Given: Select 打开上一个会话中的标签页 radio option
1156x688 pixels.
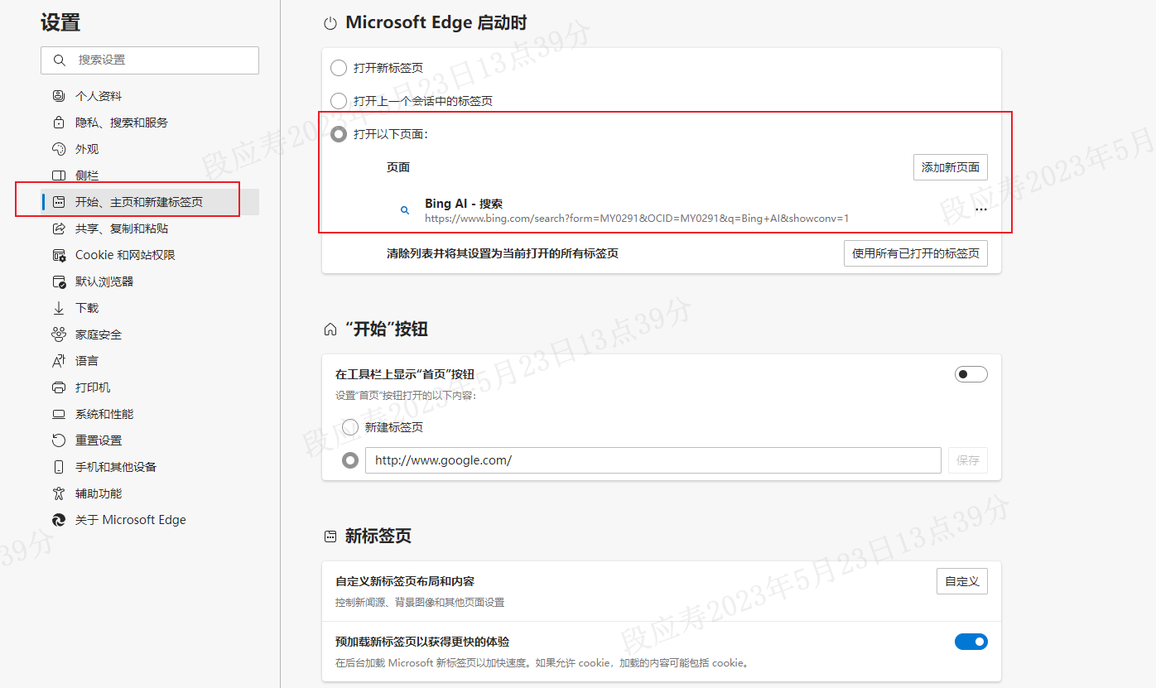Looking at the screenshot, I should click(339, 101).
